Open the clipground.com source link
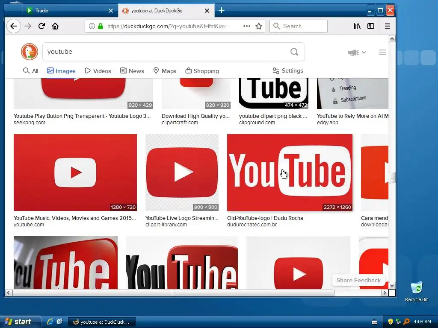The width and height of the screenshot is (438, 328). [x=257, y=123]
